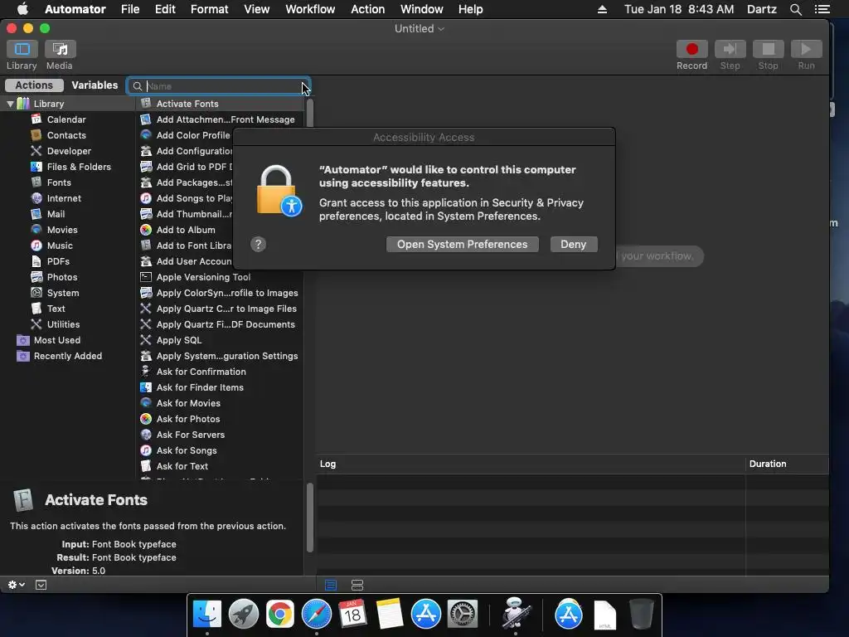Open the Recently Added smart group
Image resolution: width=849 pixels, height=637 pixels.
tap(68, 356)
